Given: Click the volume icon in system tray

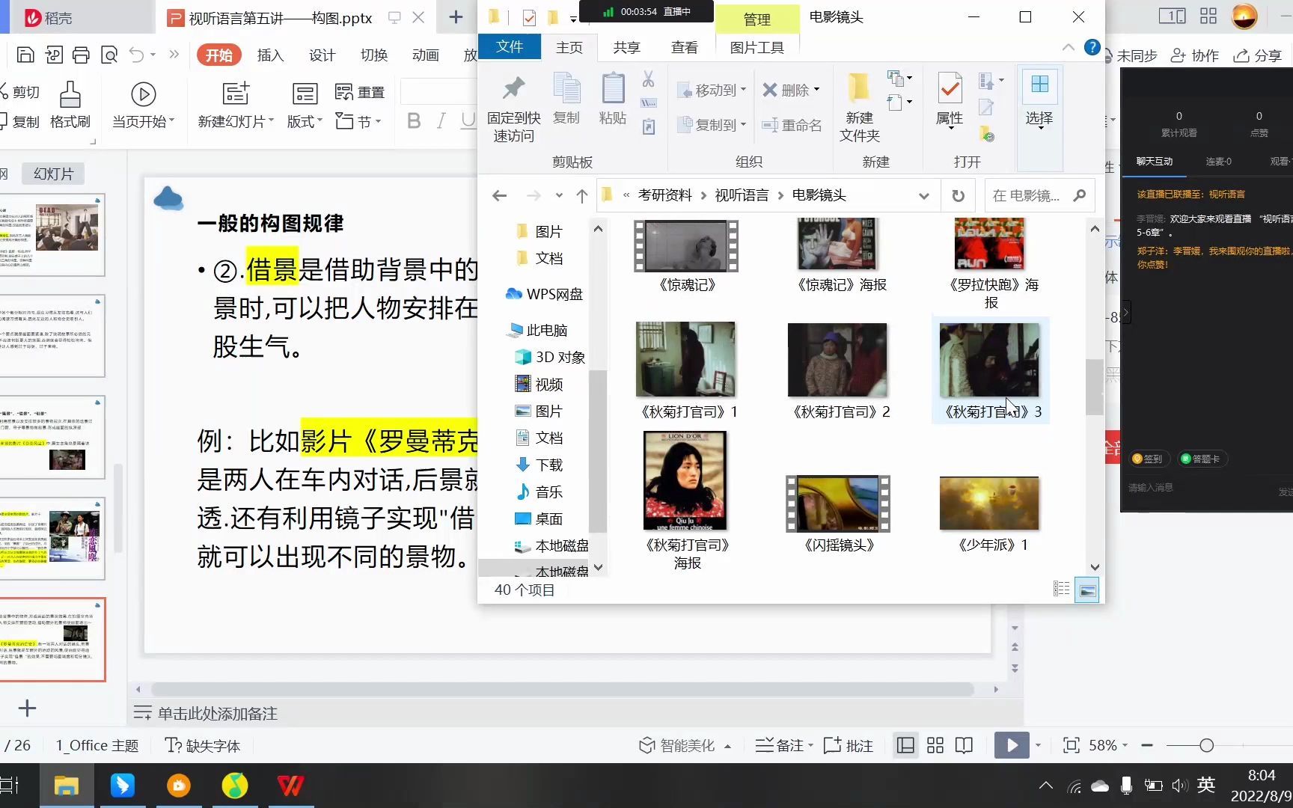Looking at the screenshot, I should tap(1179, 786).
